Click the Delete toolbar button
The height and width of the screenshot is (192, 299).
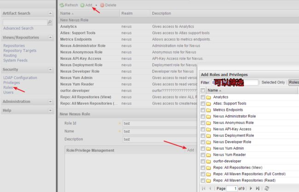pyautogui.click(x=108, y=5)
